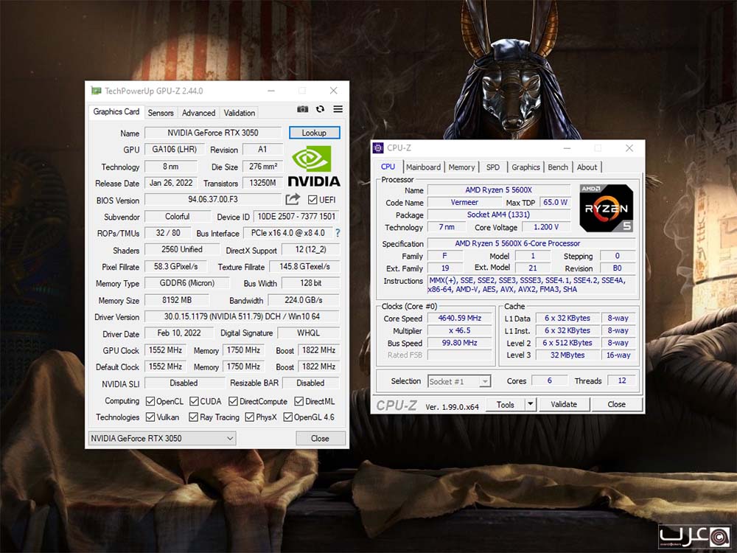Click the GPU-Z refresh icon
This screenshot has width=737, height=553.
(x=320, y=109)
